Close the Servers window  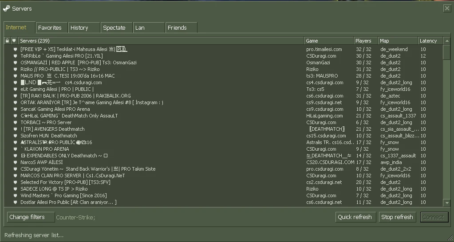pyautogui.click(x=447, y=8)
